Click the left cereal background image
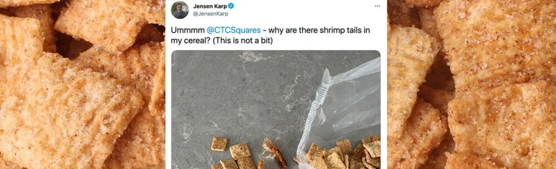 tap(83, 84)
